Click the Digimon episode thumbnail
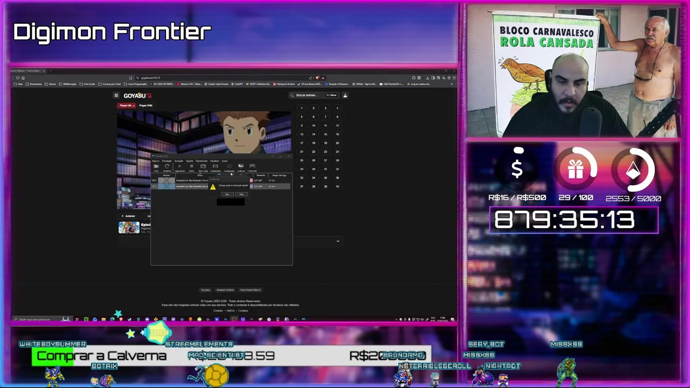 click(x=129, y=227)
